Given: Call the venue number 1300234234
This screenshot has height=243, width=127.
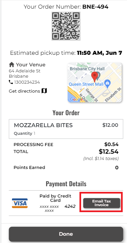Looking at the screenshot, I should tap(27, 82).
